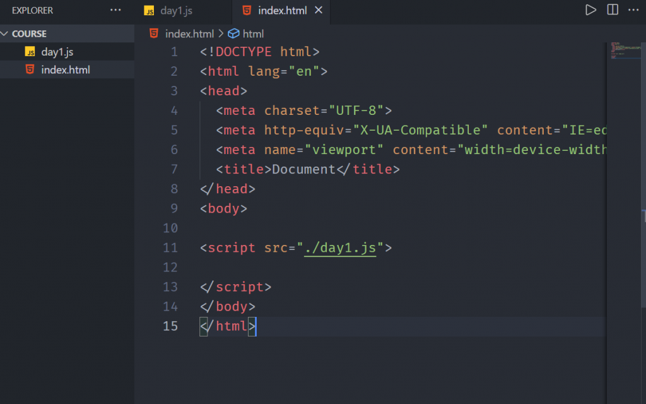Click "viewport" name value on line 6

pos(344,150)
